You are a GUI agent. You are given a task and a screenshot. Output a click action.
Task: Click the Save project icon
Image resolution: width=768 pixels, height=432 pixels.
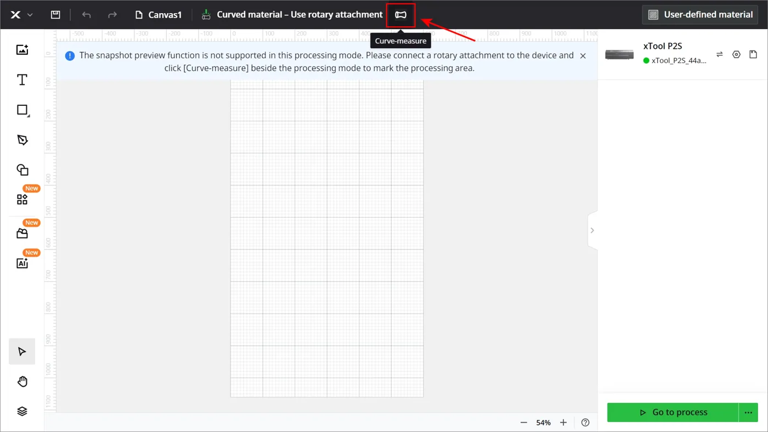55,15
